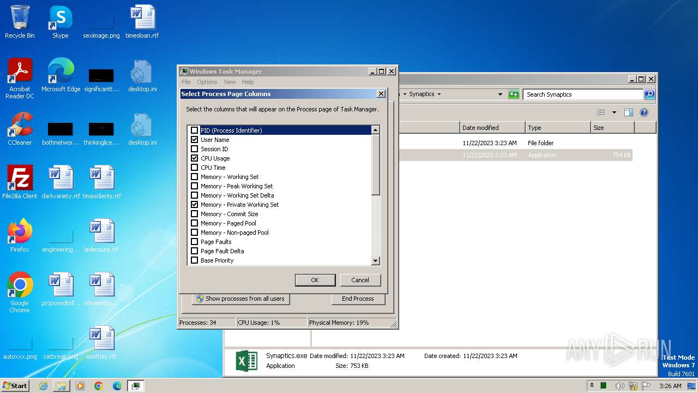Open Acrobat Reader DC desktop shortcut
Screen dimensions: 698x393
pos(20,78)
